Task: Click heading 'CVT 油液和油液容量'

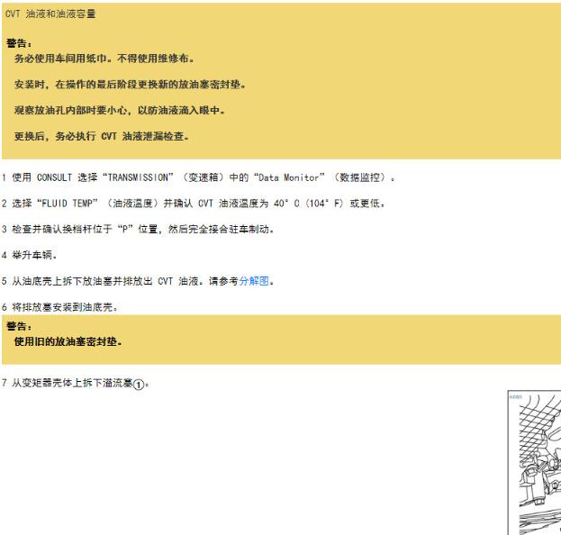Action: (x=50, y=14)
